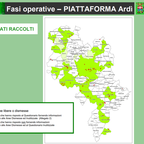Click the VALFENERA region on the map
The height and width of the screenshot is (144, 144).
coord(56,71)
